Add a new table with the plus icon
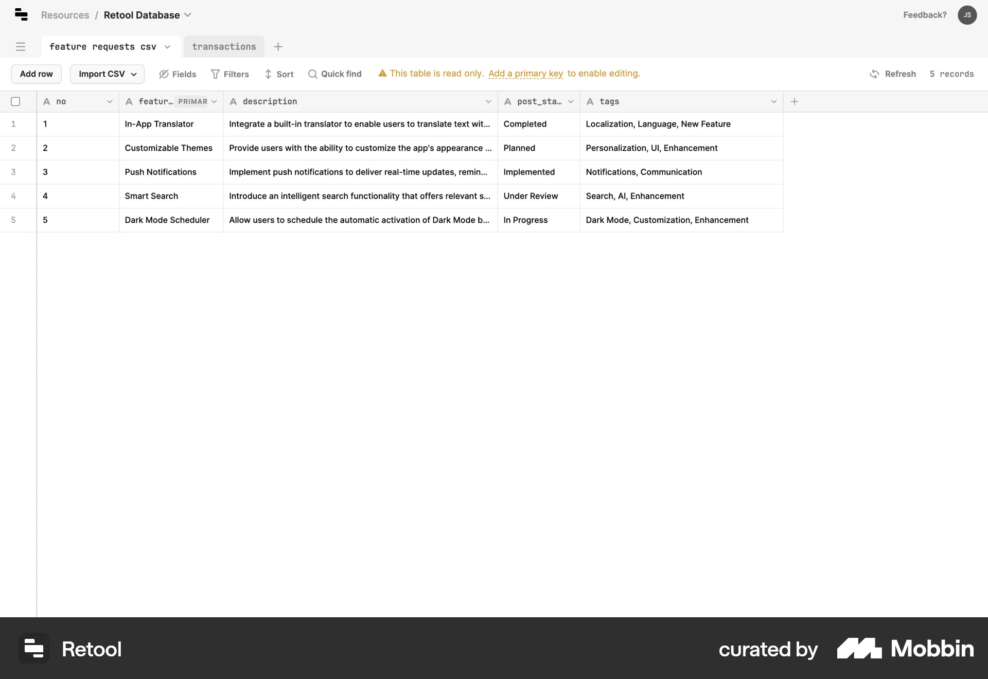Screen dimensions: 988x679 (x=278, y=46)
